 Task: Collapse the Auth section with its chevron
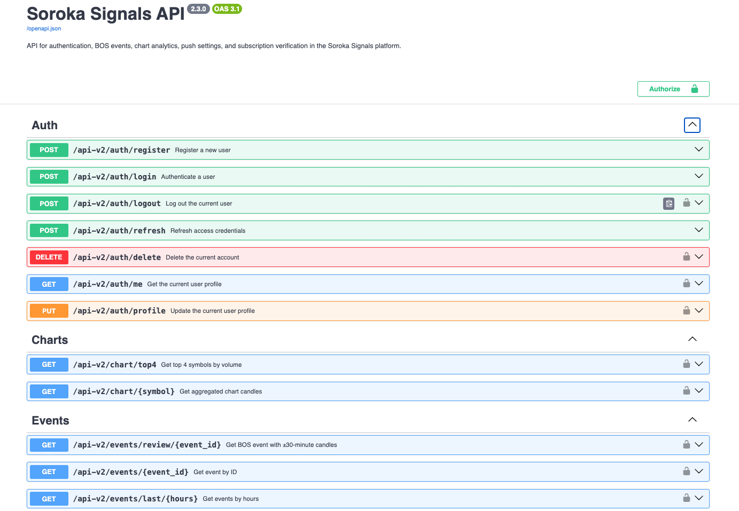692,125
